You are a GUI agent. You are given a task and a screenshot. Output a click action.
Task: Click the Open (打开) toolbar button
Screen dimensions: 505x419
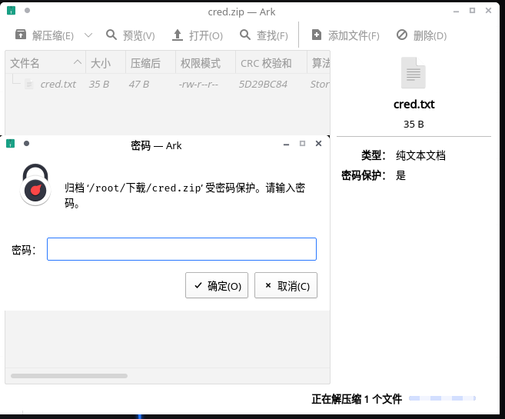point(198,35)
